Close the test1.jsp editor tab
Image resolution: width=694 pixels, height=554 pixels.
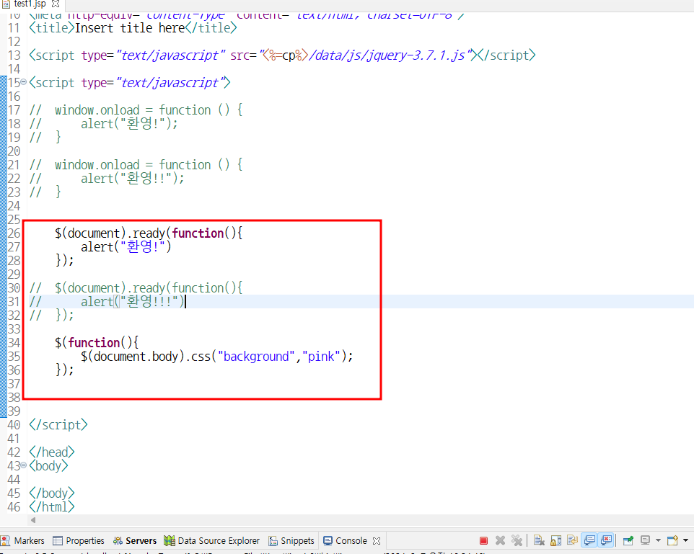point(56,4)
